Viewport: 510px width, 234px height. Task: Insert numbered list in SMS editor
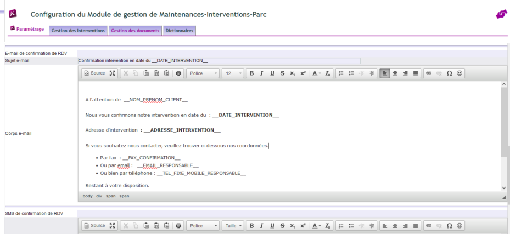[x=341, y=226]
